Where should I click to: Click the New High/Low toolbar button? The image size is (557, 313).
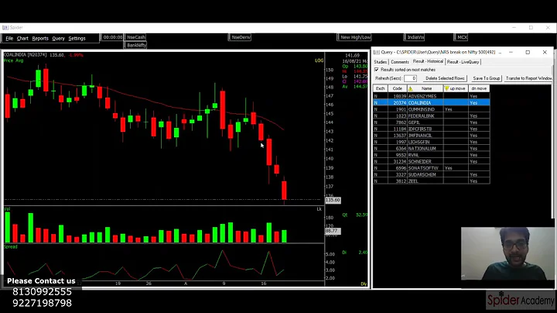click(x=355, y=37)
